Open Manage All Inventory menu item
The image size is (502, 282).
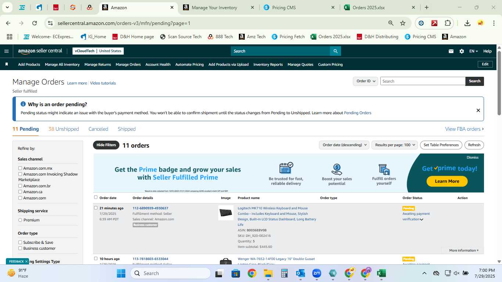(x=62, y=64)
